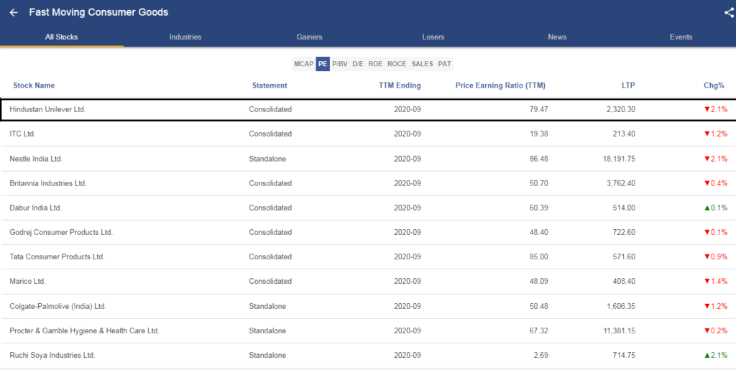Select the ROCE metric filter
The width and height of the screenshot is (736, 370).
click(x=397, y=64)
